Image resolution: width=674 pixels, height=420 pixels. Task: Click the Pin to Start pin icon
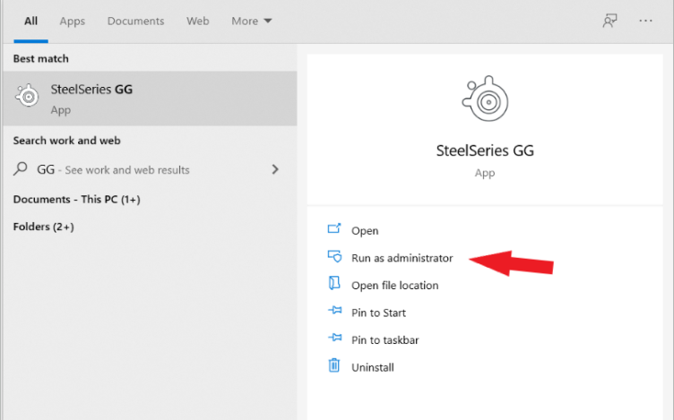click(x=334, y=313)
